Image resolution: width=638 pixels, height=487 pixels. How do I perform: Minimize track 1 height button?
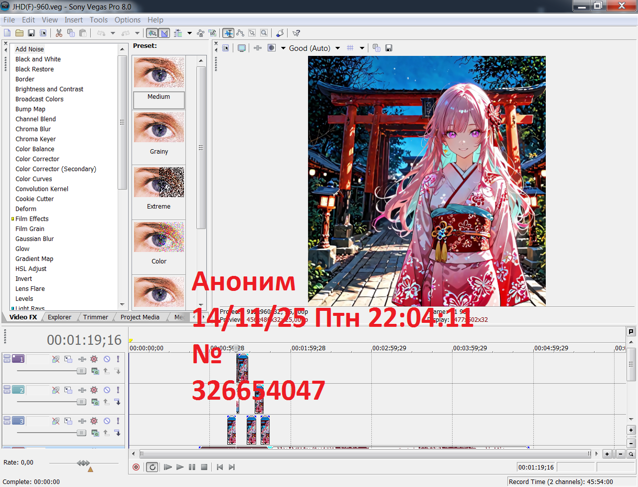7,356
